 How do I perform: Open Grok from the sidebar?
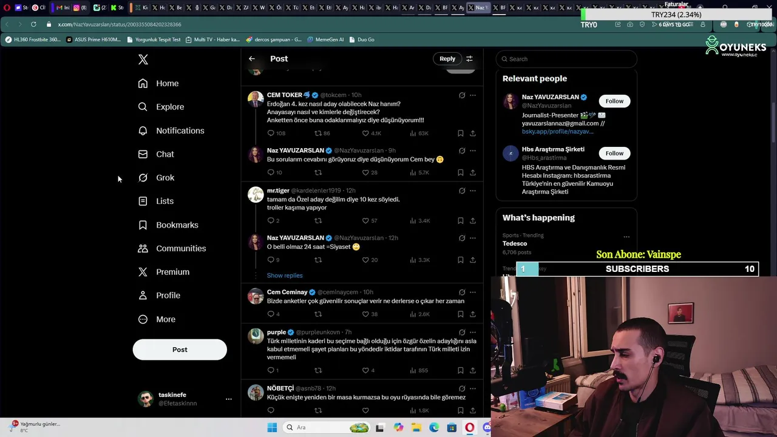coord(156,178)
